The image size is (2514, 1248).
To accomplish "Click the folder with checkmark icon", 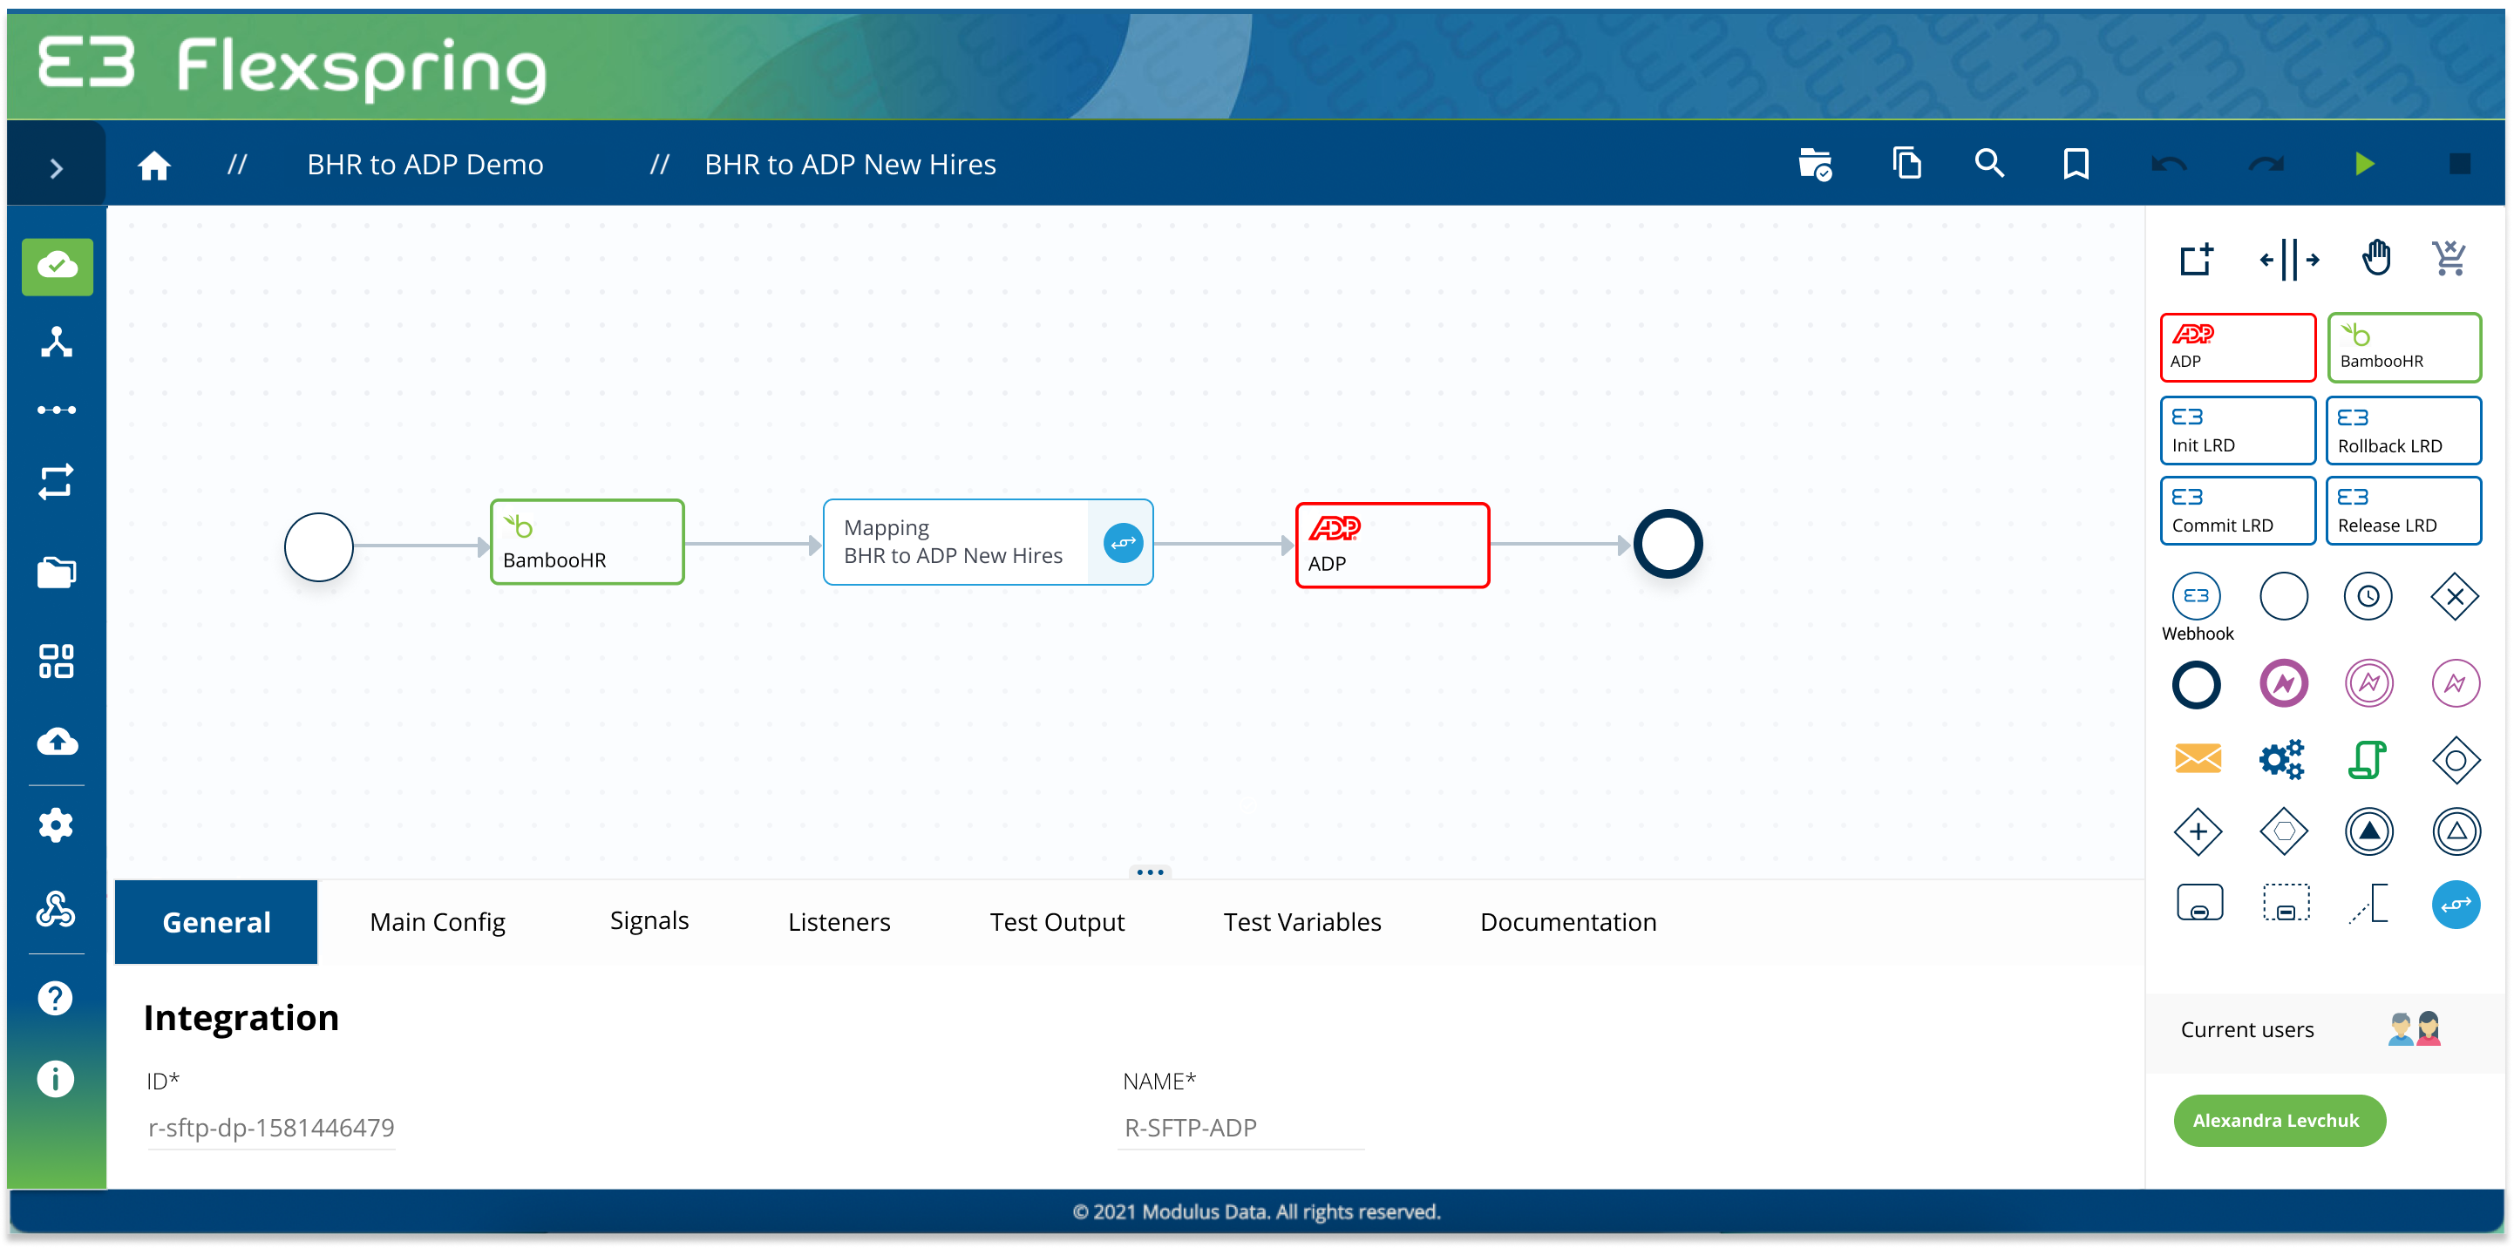I will click(x=1814, y=164).
